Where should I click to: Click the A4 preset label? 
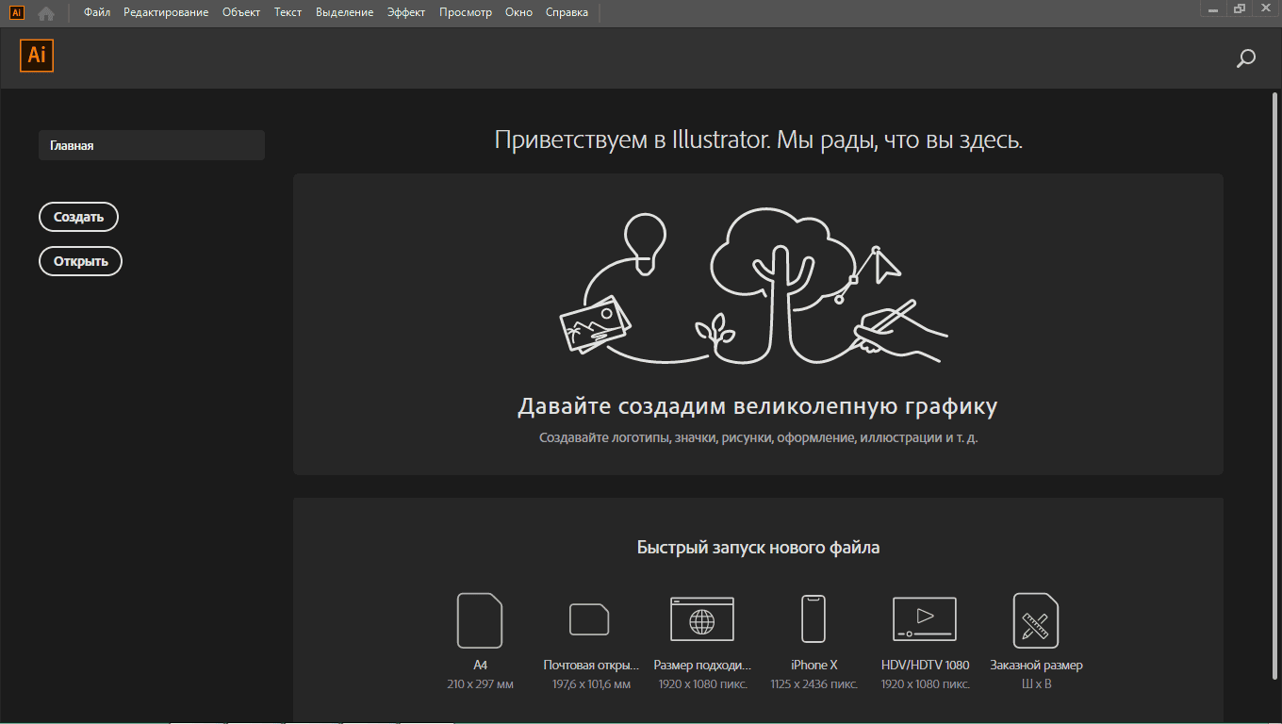[x=480, y=666]
